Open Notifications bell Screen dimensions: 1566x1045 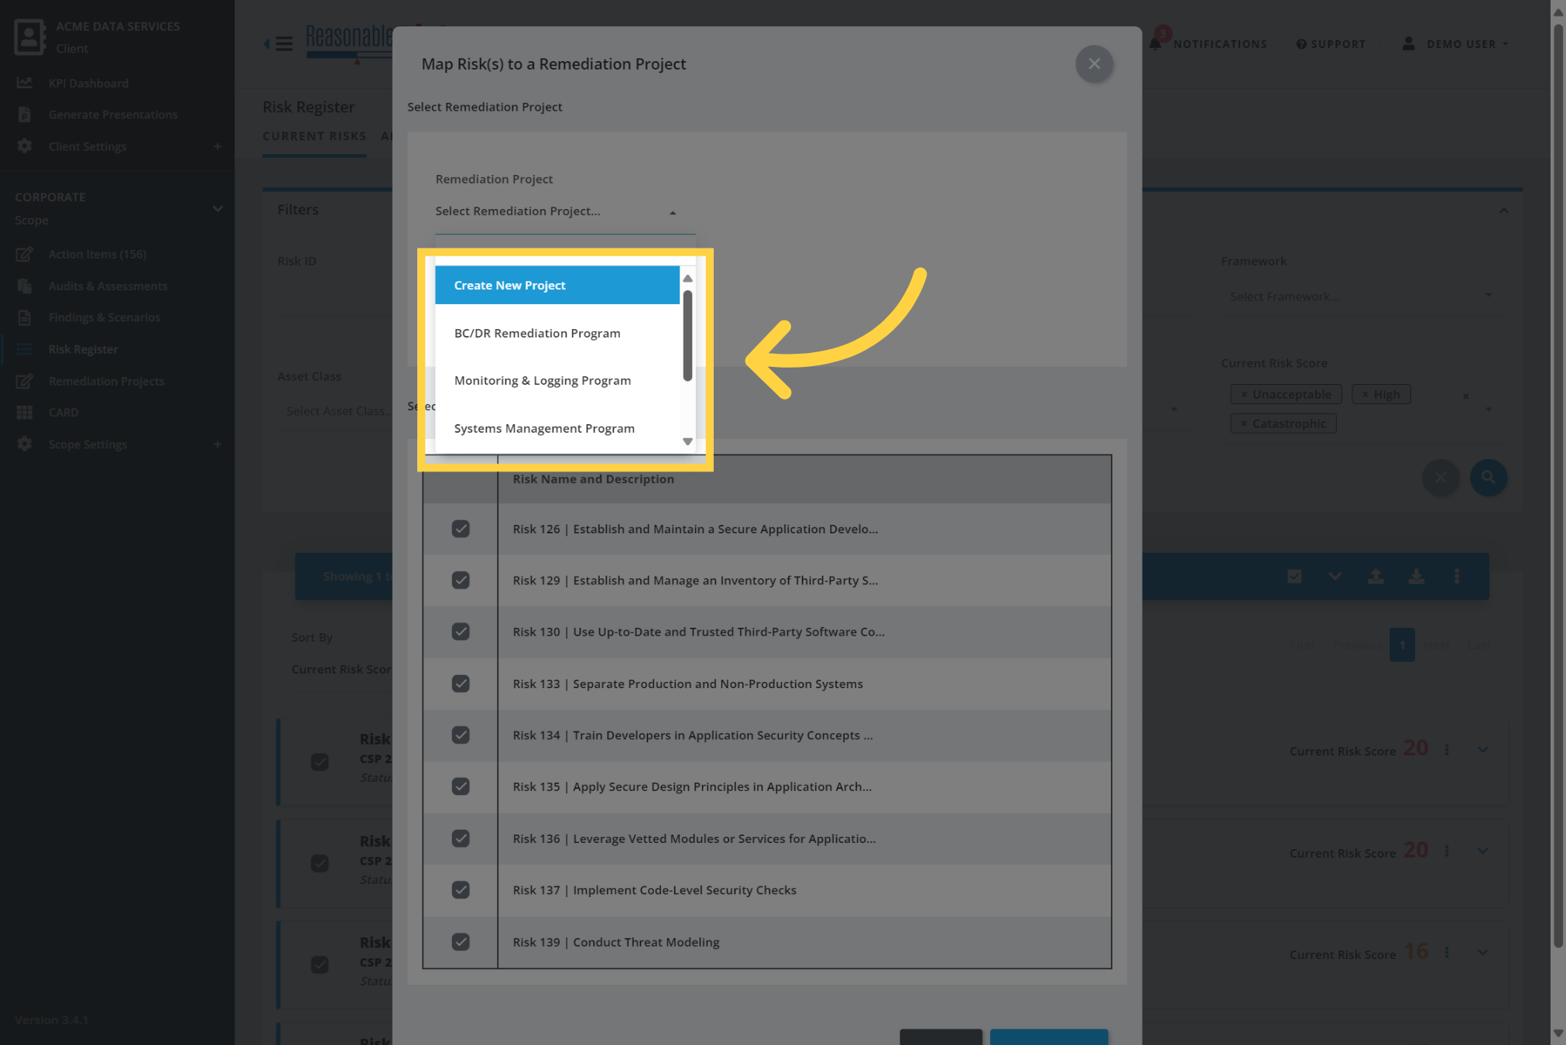pyautogui.click(x=1155, y=43)
